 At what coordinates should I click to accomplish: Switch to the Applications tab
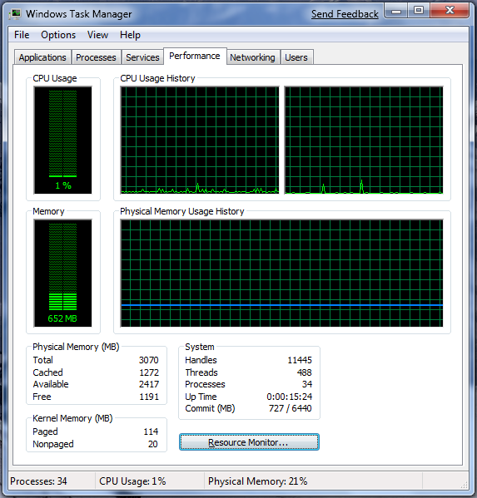tap(42, 57)
